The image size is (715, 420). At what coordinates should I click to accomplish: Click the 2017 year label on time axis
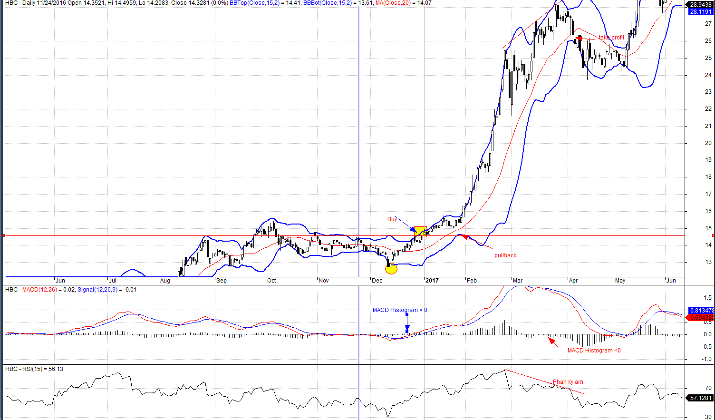[x=432, y=281]
